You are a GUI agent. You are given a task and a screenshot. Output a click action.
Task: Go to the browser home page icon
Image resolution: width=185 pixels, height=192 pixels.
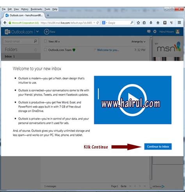coord(158,23)
